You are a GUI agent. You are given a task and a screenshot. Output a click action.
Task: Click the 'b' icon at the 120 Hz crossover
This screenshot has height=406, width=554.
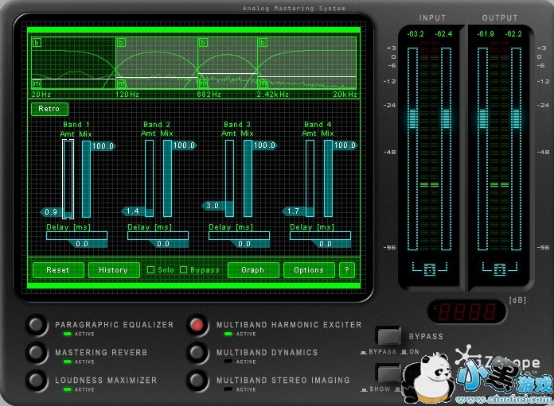121,43
